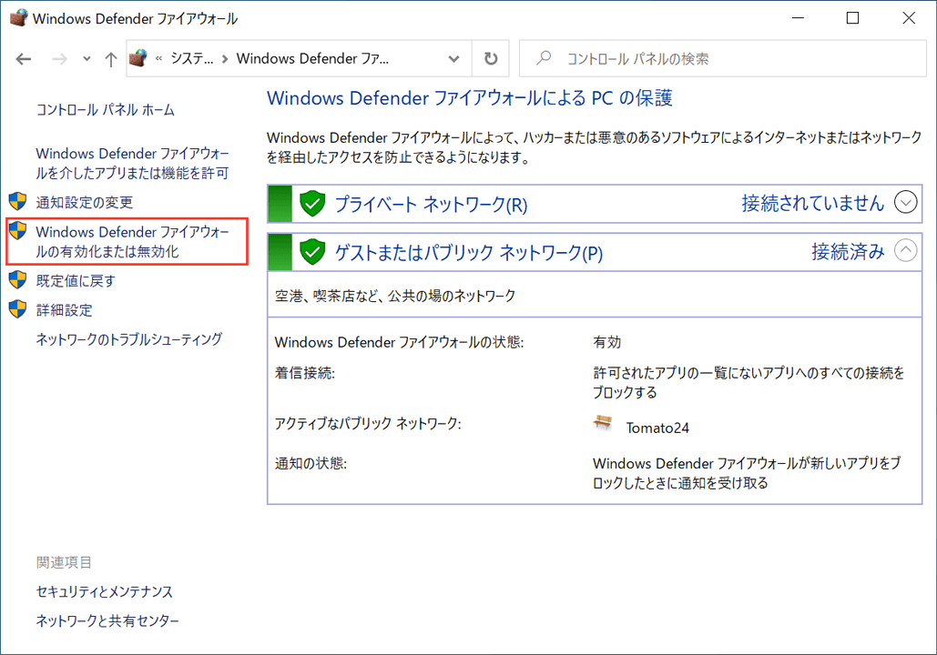Click the firewall icon in address bar
Screen dimensions: 937x655
tap(138, 58)
